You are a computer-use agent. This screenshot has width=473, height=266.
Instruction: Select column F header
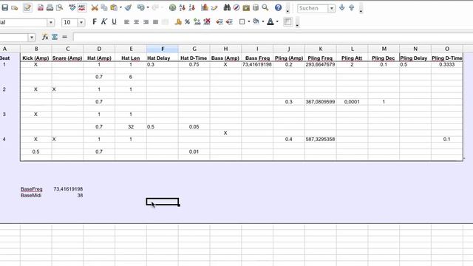[163, 49]
